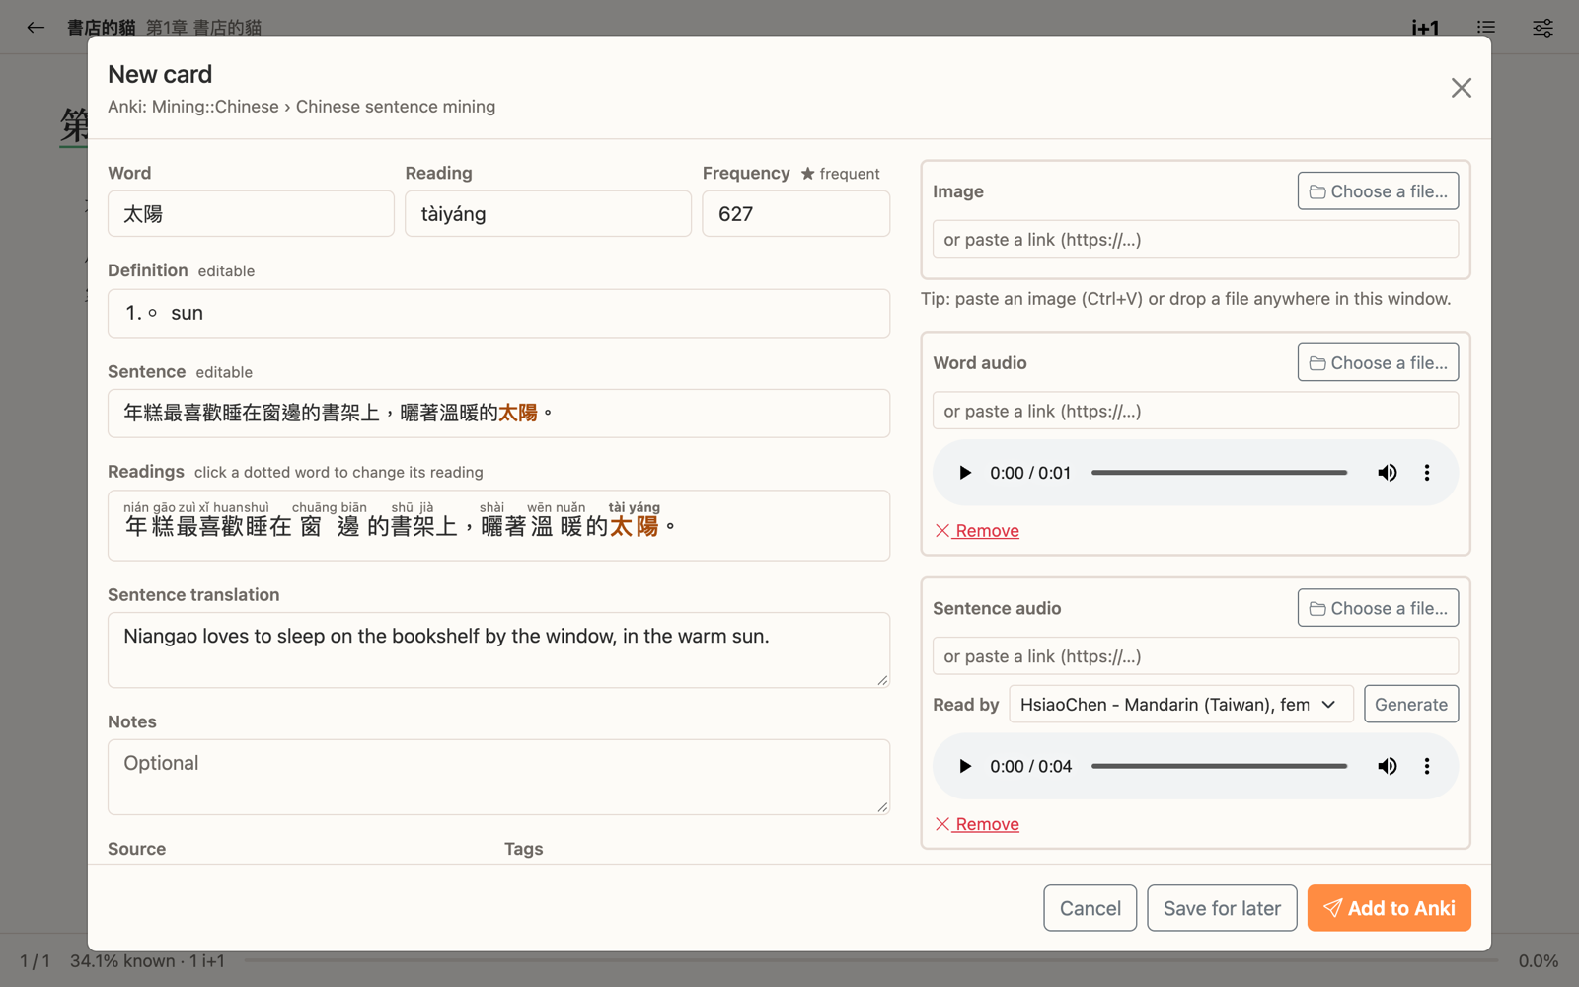
Task: Close the New card dialog
Action: [1461, 88]
